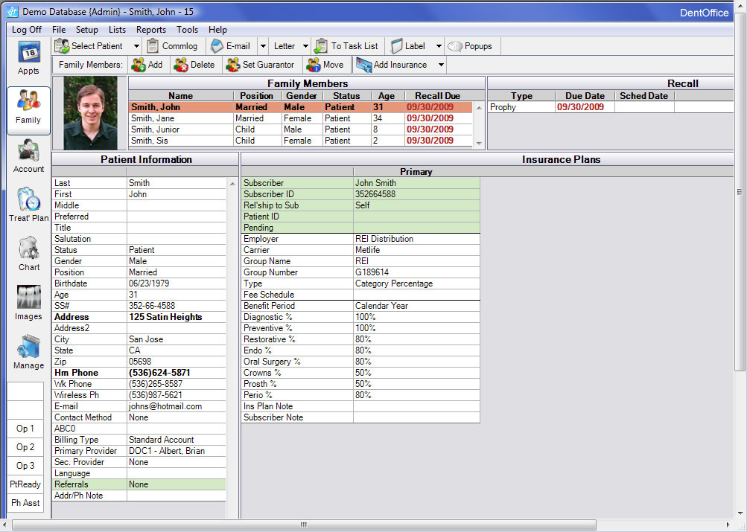Open the Label dropdown arrow
The width and height of the screenshot is (747, 532).
pos(439,46)
